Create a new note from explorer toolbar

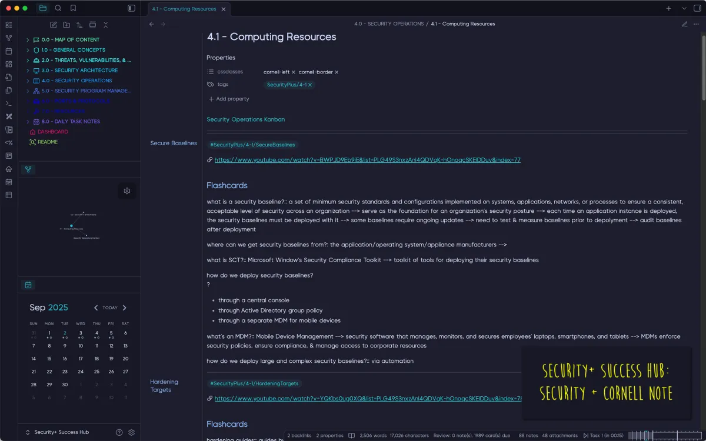pos(54,25)
